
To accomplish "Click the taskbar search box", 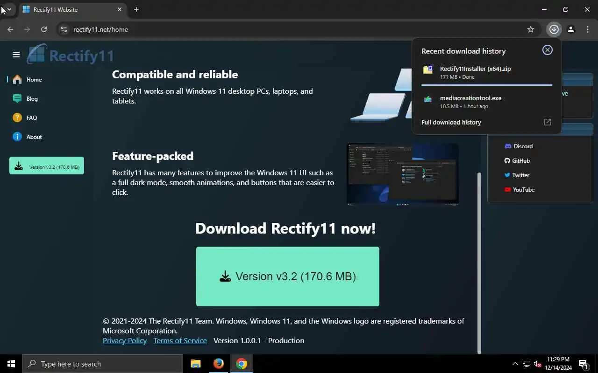I will (103, 364).
